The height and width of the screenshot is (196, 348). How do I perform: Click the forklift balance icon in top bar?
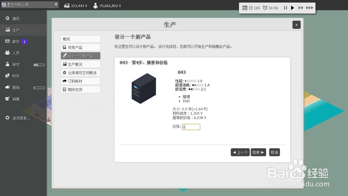(x=66, y=6)
